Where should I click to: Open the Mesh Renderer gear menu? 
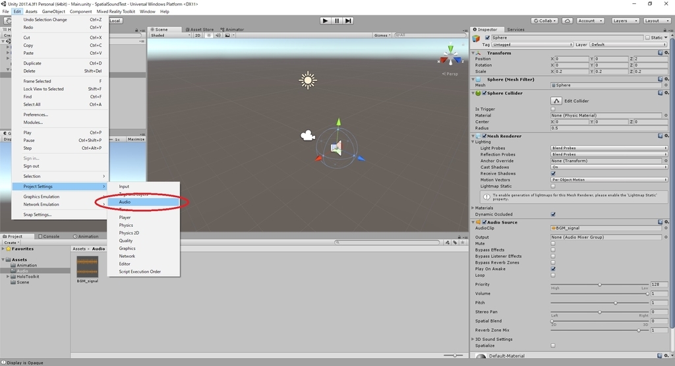point(666,136)
